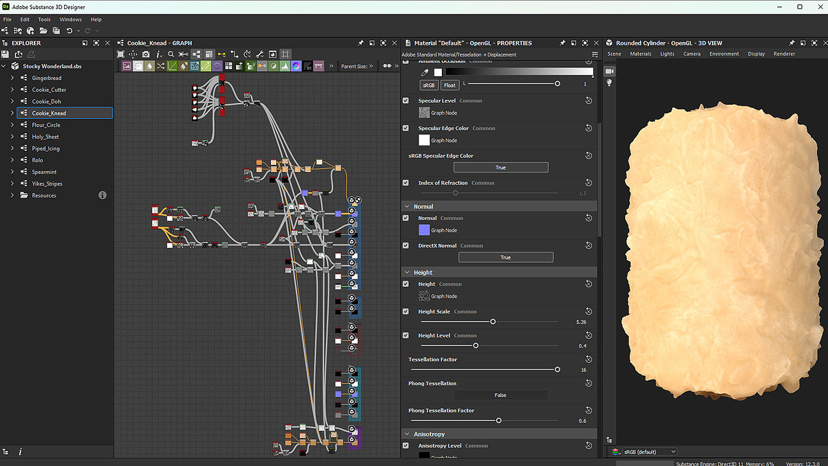The width and height of the screenshot is (828, 466).
Task: Click the camera icon in 3D View
Action: [609, 71]
